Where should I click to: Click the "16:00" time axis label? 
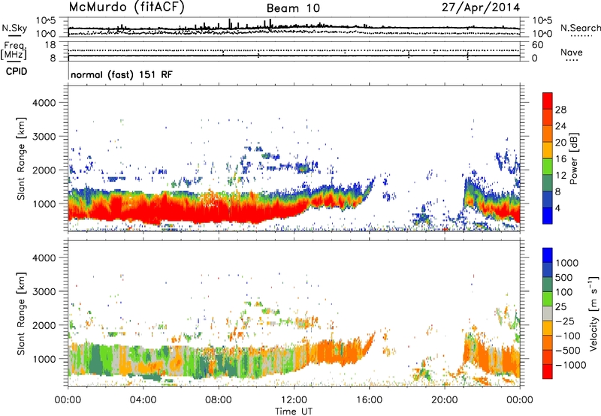coord(369,400)
